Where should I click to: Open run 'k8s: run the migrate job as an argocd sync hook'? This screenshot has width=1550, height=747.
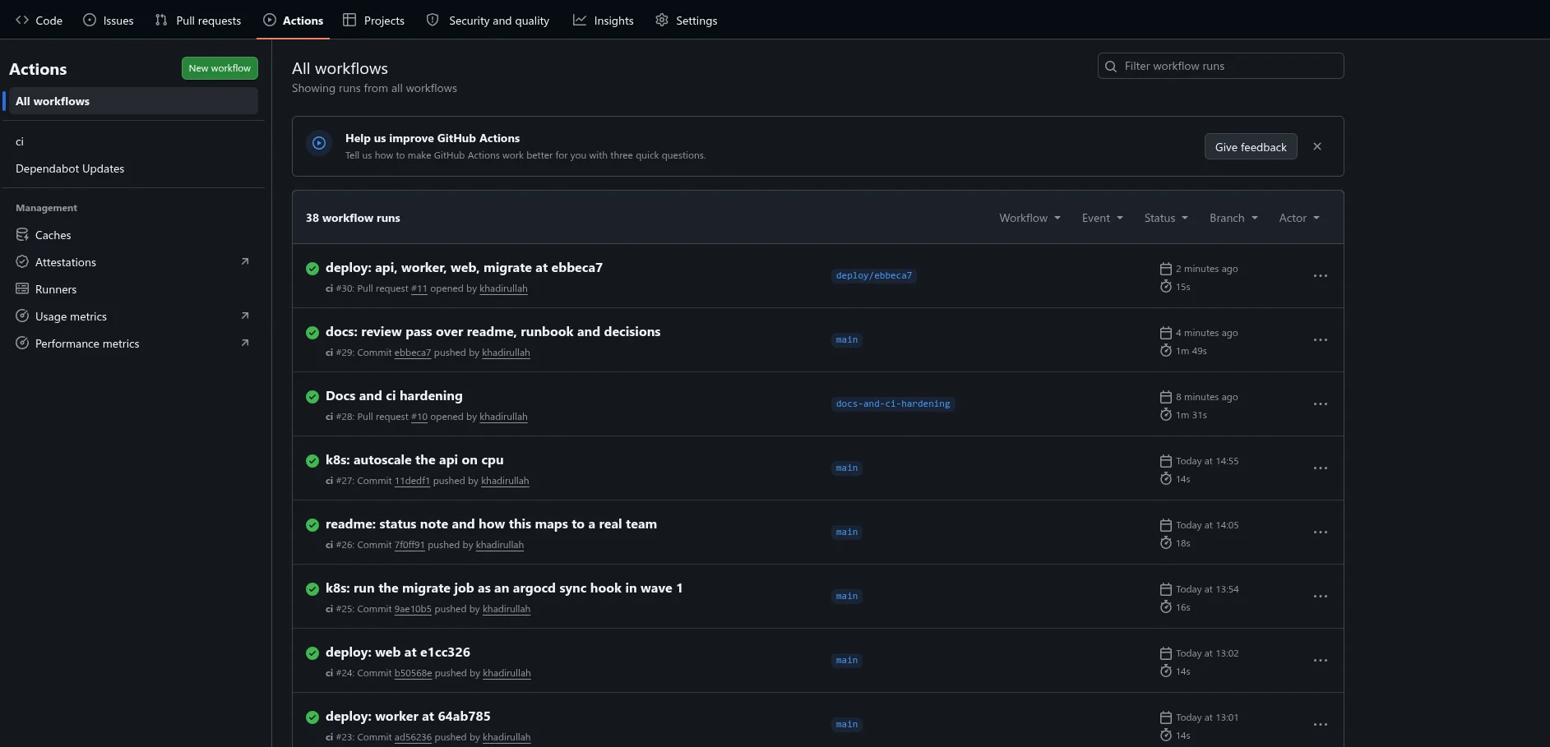coord(504,588)
